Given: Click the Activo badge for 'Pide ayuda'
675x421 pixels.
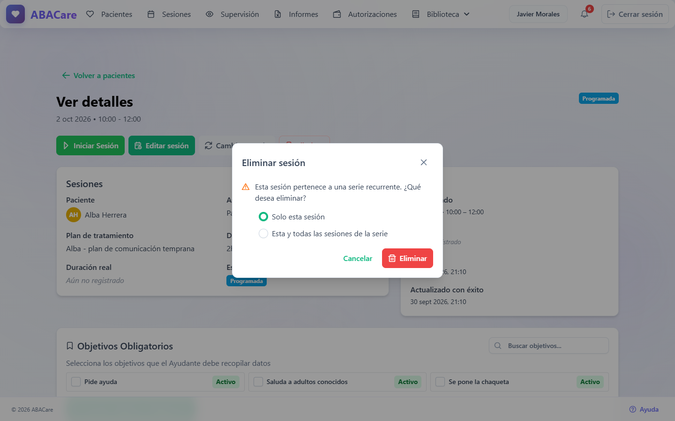Looking at the screenshot, I should 226,382.
